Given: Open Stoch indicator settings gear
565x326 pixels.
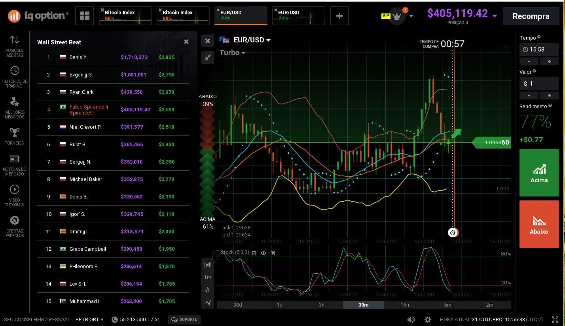Looking at the screenshot, I should [x=254, y=253].
